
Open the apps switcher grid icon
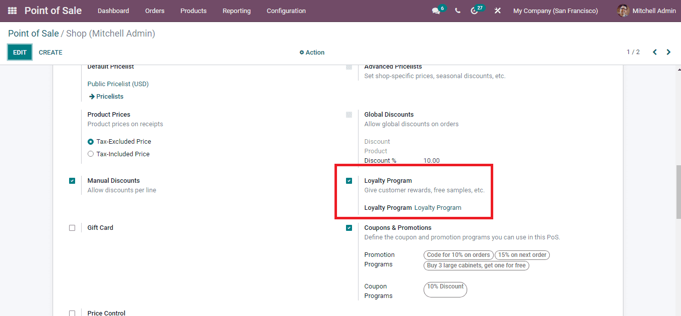[11, 11]
